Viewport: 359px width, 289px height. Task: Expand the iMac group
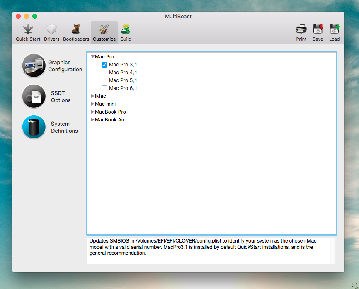[92, 96]
